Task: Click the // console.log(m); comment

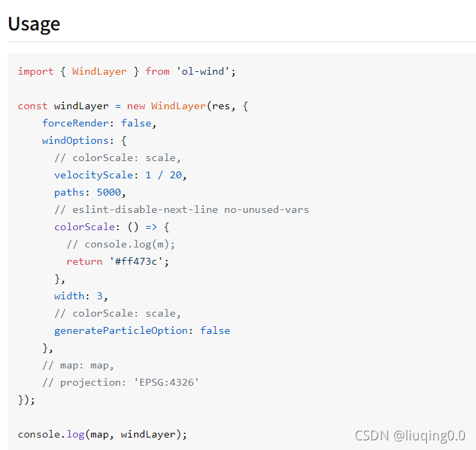Action: (x=120, y=245)
